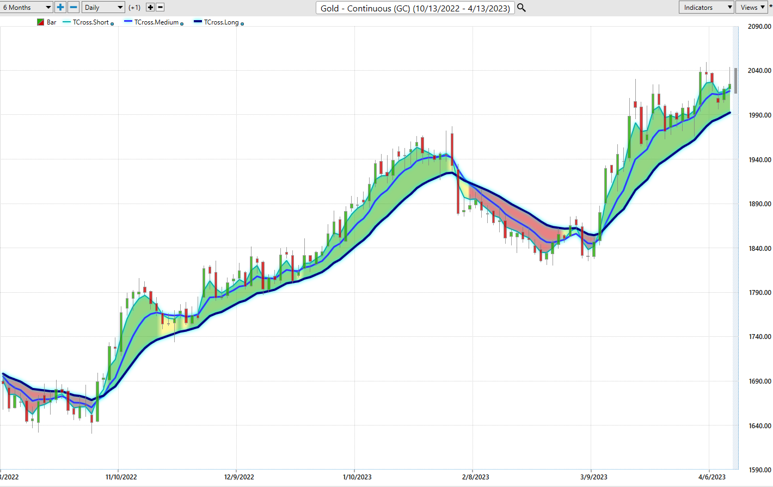
Task: Click the 3/9/2023 date axis label
Action: (x=594, y=477)
